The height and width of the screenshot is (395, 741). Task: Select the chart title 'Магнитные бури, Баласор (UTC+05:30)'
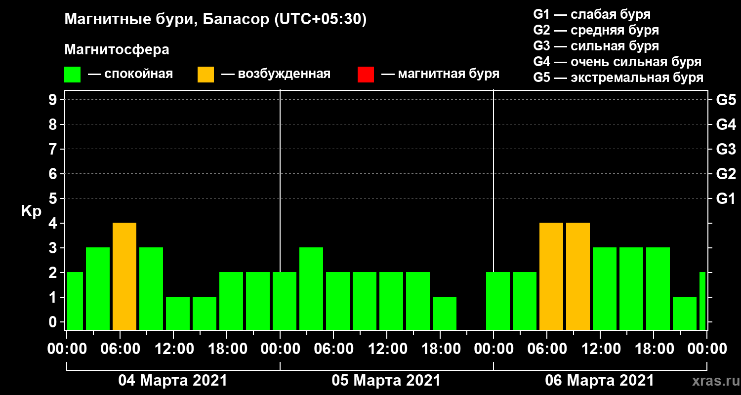click(215, 20)
